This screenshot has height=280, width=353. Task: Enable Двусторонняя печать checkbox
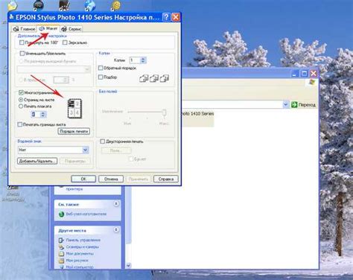pos(103,141)
